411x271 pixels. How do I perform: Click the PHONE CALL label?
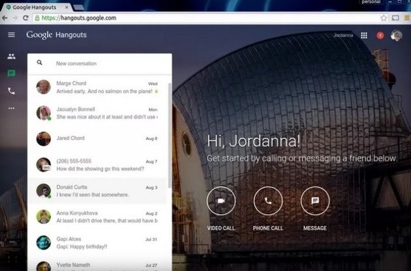(x=268, y=228)
